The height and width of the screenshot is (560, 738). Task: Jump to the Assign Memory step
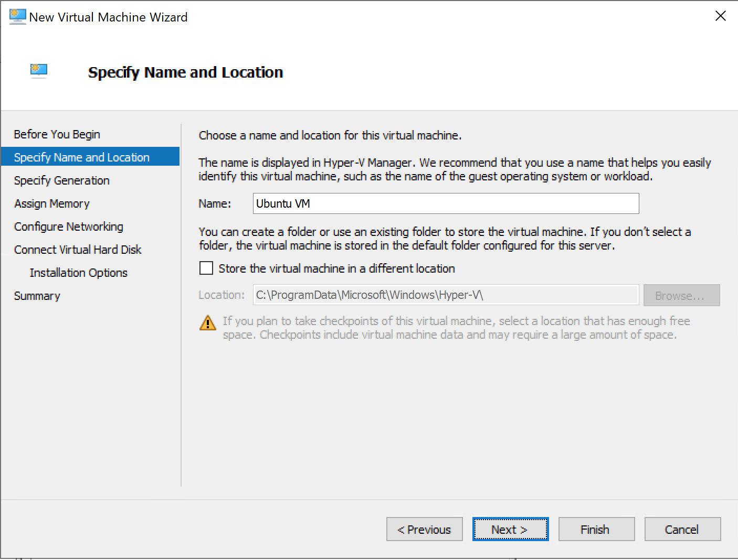pos(52,203)
